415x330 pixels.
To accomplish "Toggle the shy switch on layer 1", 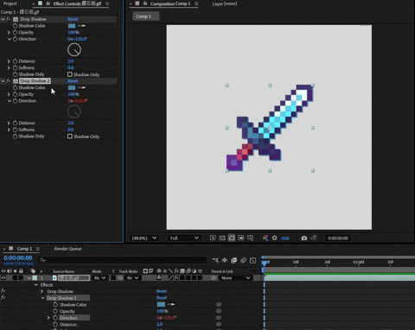I will pos(159,278).
